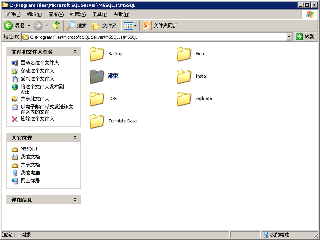The height and width of the screenshot is (240, 320).
Task: Click the green Back arrow button
Action: click(x=8, y=26)
